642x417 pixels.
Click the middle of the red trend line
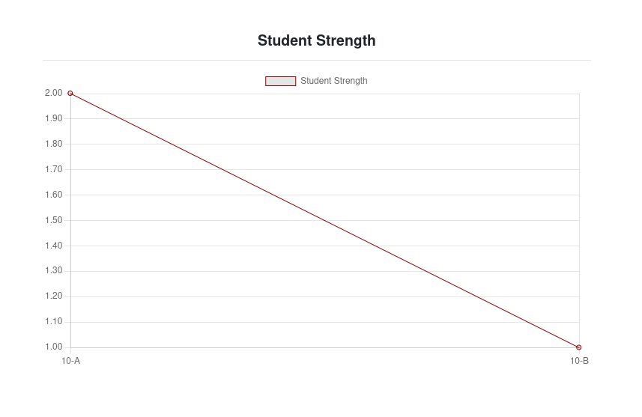(x=324, y=220)
